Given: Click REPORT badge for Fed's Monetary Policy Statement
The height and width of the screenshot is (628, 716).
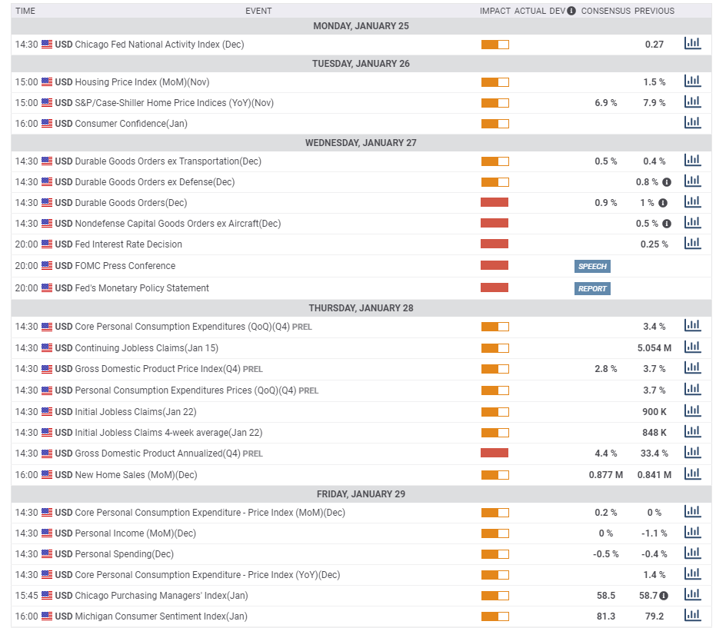Looking at the screenshot, I should [x=592, y=289].
